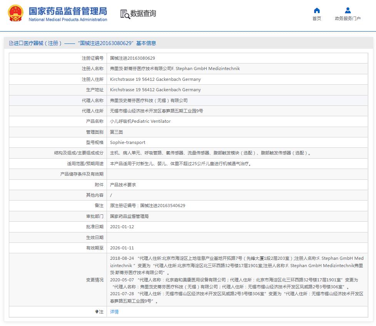Click the expiry date 2026-01-11 cell

tap(123, 247)
